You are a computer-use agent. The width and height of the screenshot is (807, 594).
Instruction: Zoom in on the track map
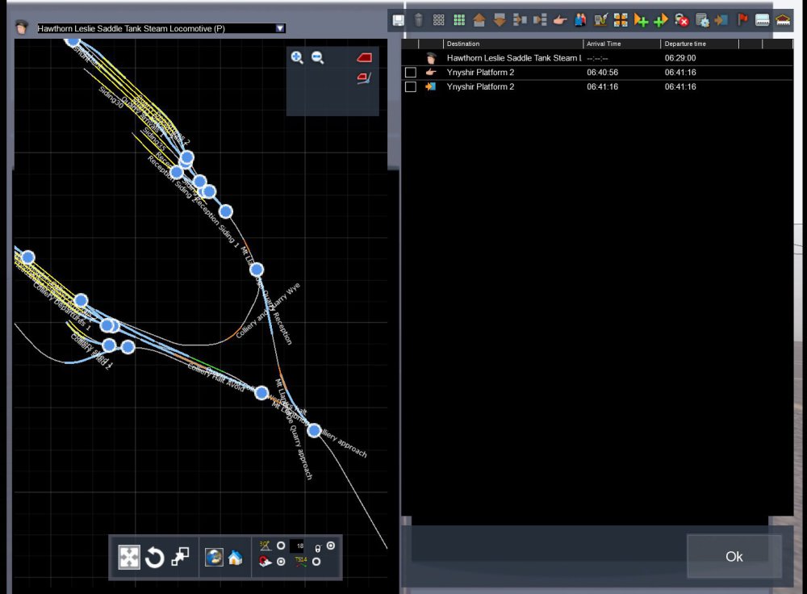click(297, 57)
